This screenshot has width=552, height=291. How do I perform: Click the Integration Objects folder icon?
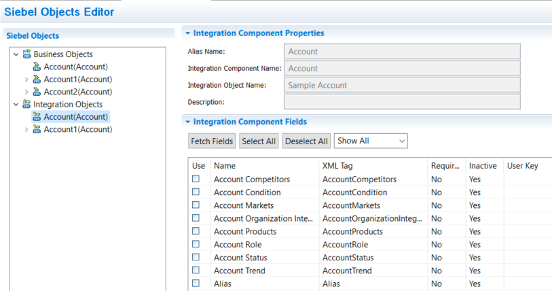click(x=26, y=104)
